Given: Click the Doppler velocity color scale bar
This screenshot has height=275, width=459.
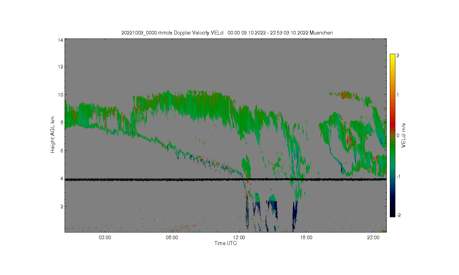Looking at the screenshot, I should [393, 135].
